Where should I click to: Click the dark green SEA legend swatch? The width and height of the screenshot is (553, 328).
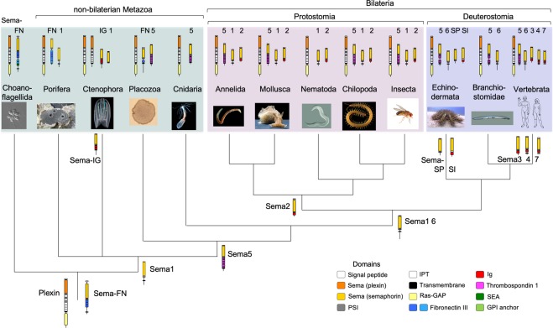480,297
